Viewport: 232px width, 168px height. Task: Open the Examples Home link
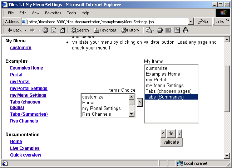click(x=27, y=68)
